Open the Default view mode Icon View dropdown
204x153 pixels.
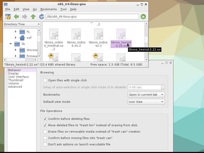[146, 102]
